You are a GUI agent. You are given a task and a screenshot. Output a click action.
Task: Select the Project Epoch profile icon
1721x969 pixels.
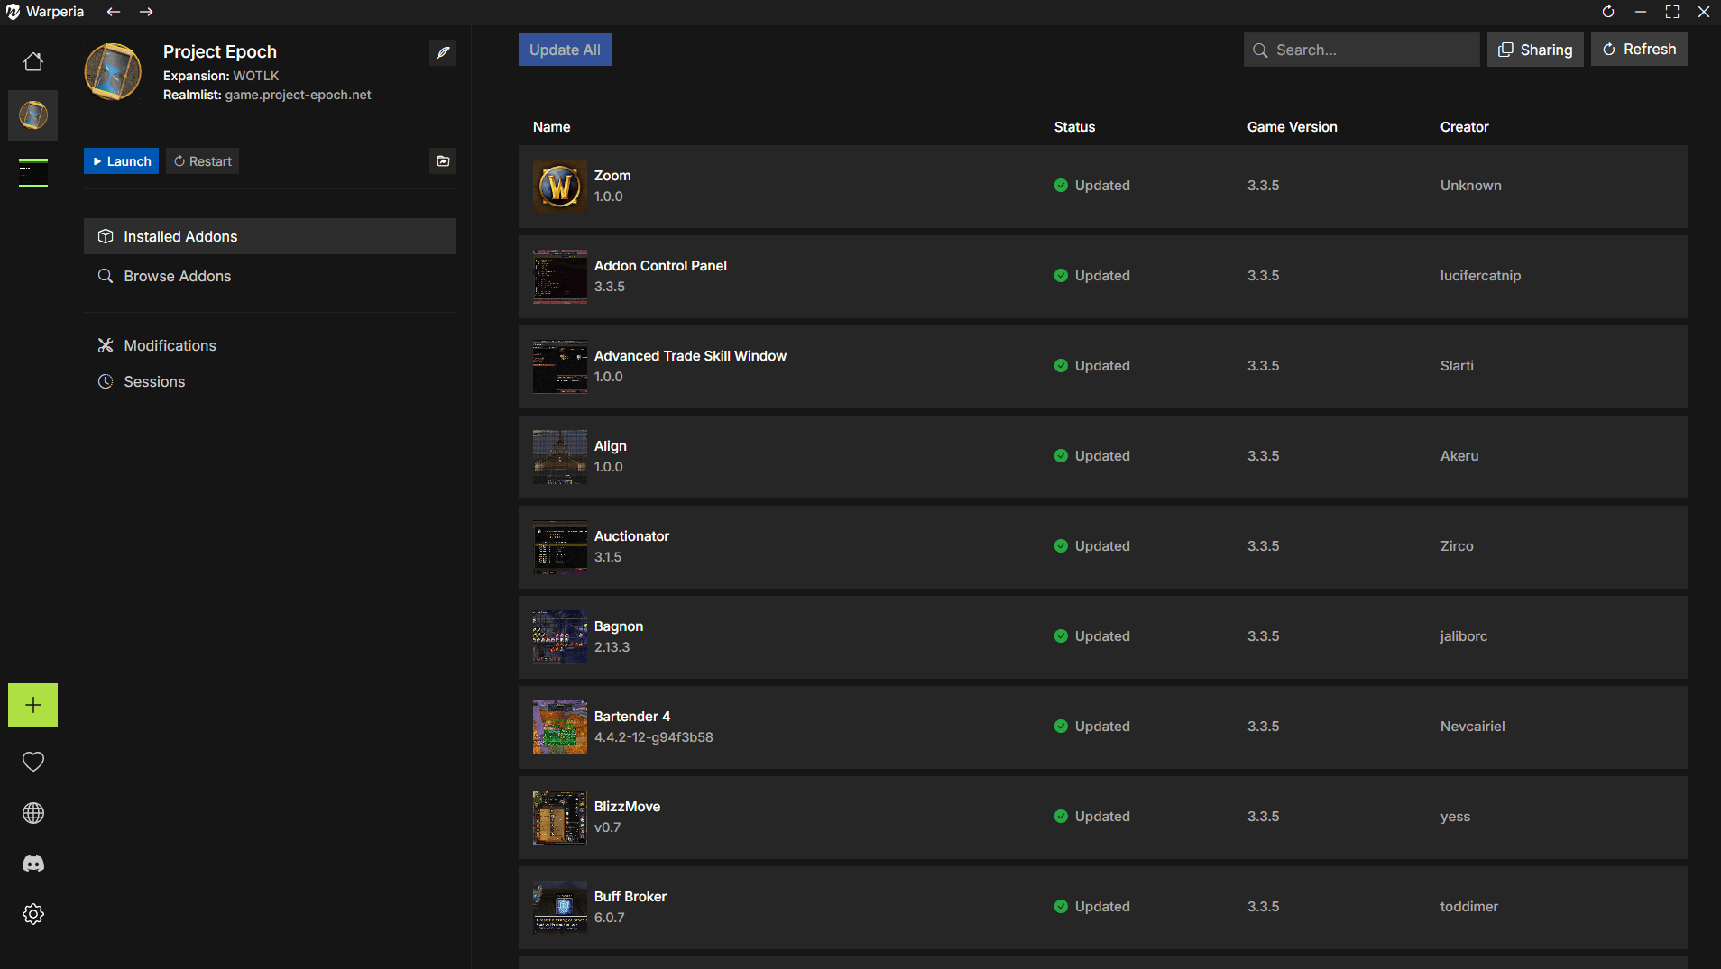[x=33, y=115]
